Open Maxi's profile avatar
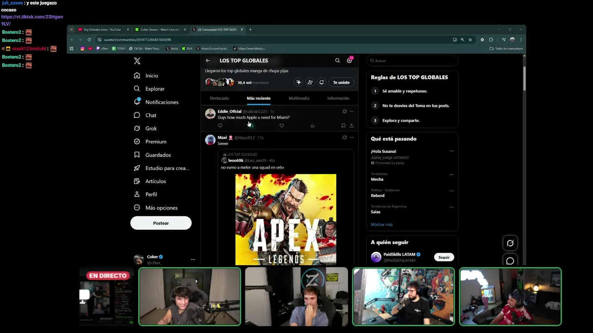Image resolution: width=593 pixels, height=333 pixels. (x=210, y=140)
